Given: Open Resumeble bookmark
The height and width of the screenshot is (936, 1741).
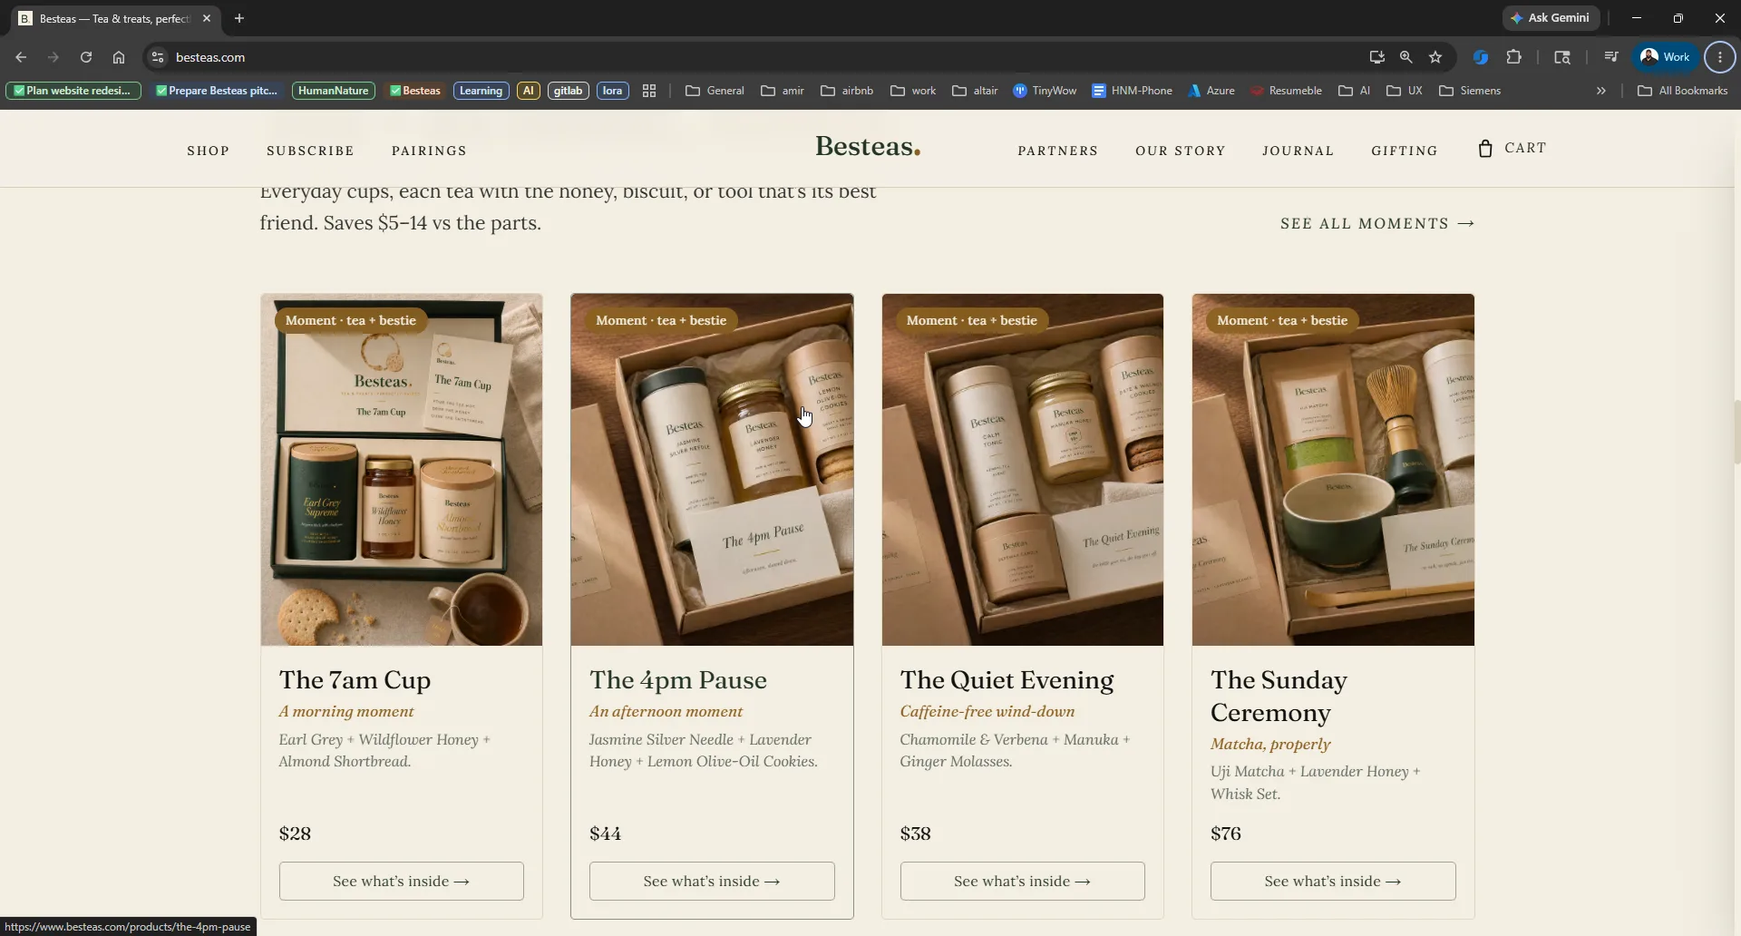Looking at the screenshot, I should [x=1286, y=91].
